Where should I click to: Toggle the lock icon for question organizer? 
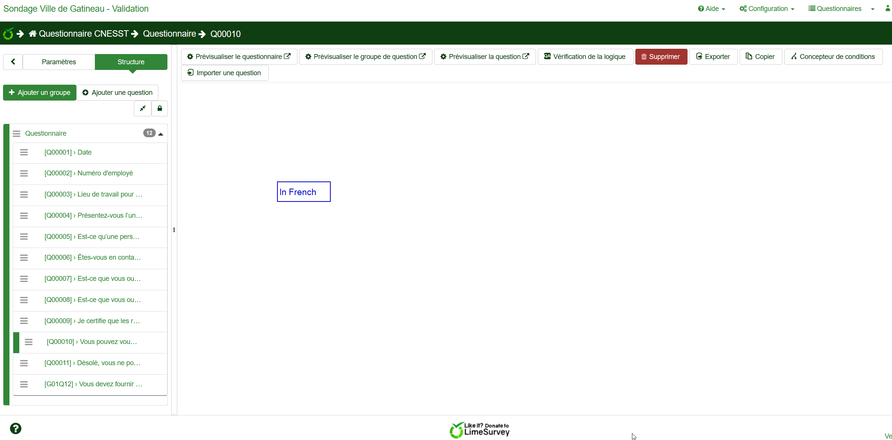[x=160, y=108]
